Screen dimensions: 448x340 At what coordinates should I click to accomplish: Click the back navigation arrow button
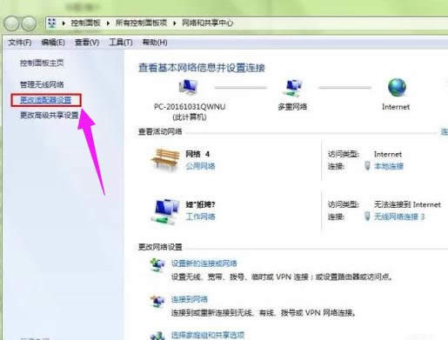point(11,23)
